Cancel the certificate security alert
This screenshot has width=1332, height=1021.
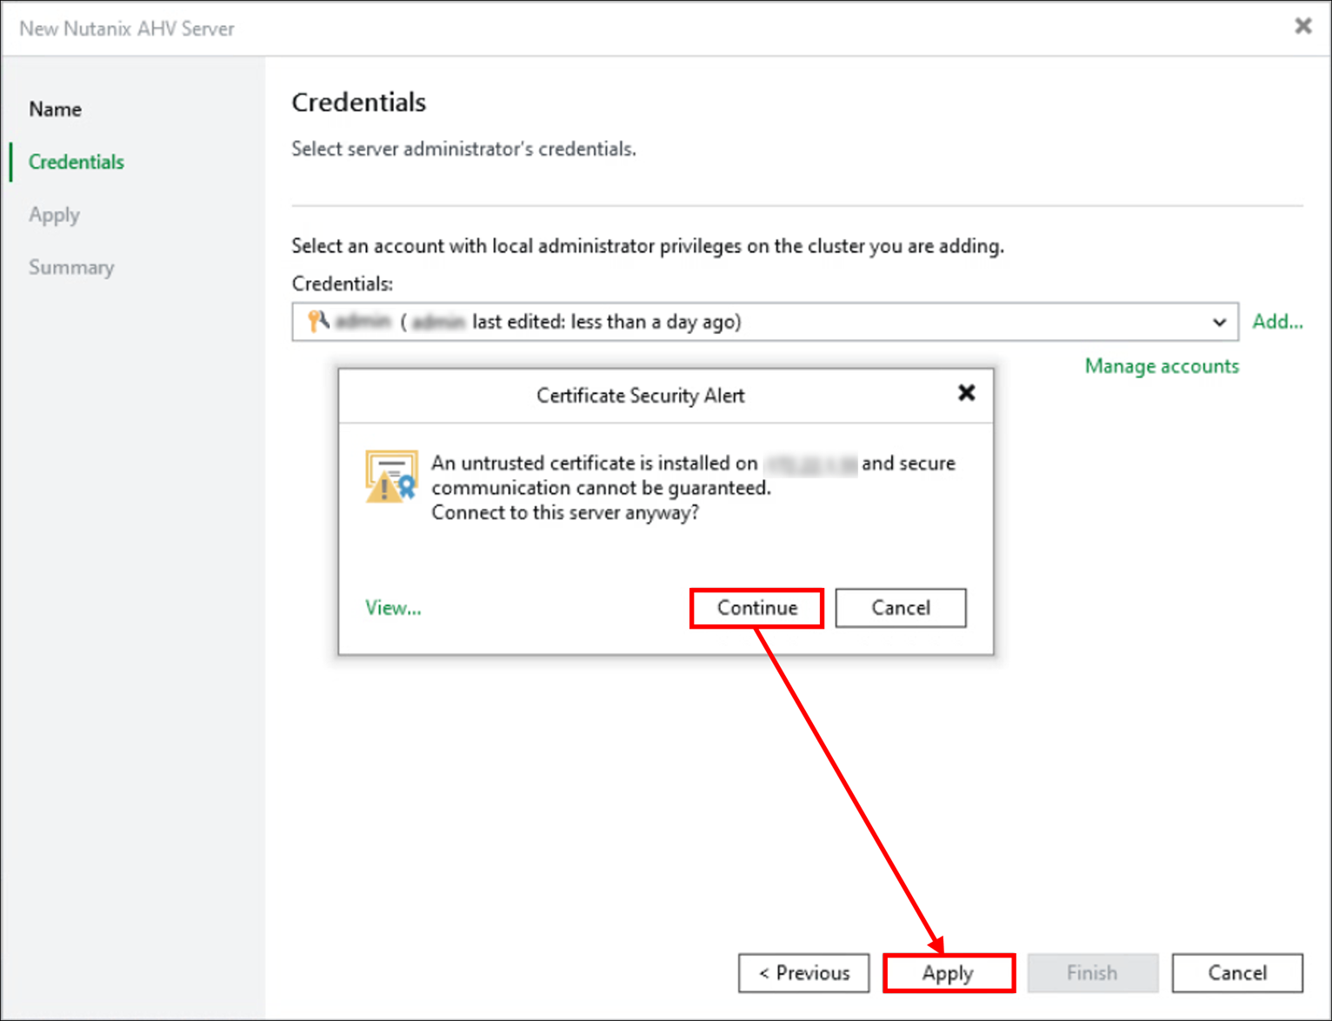900,607
